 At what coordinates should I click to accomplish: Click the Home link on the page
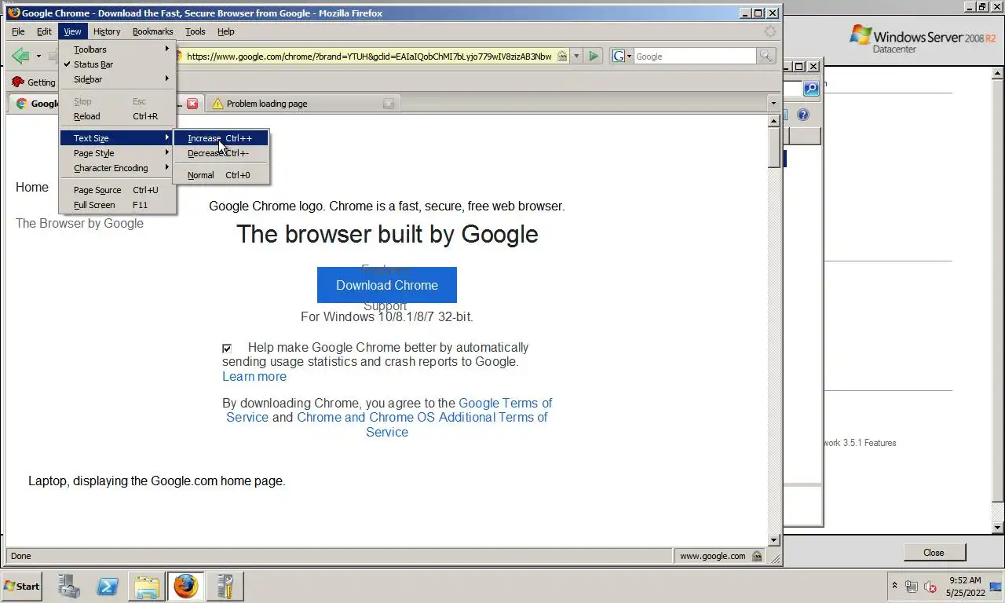[x=32, y=187]
